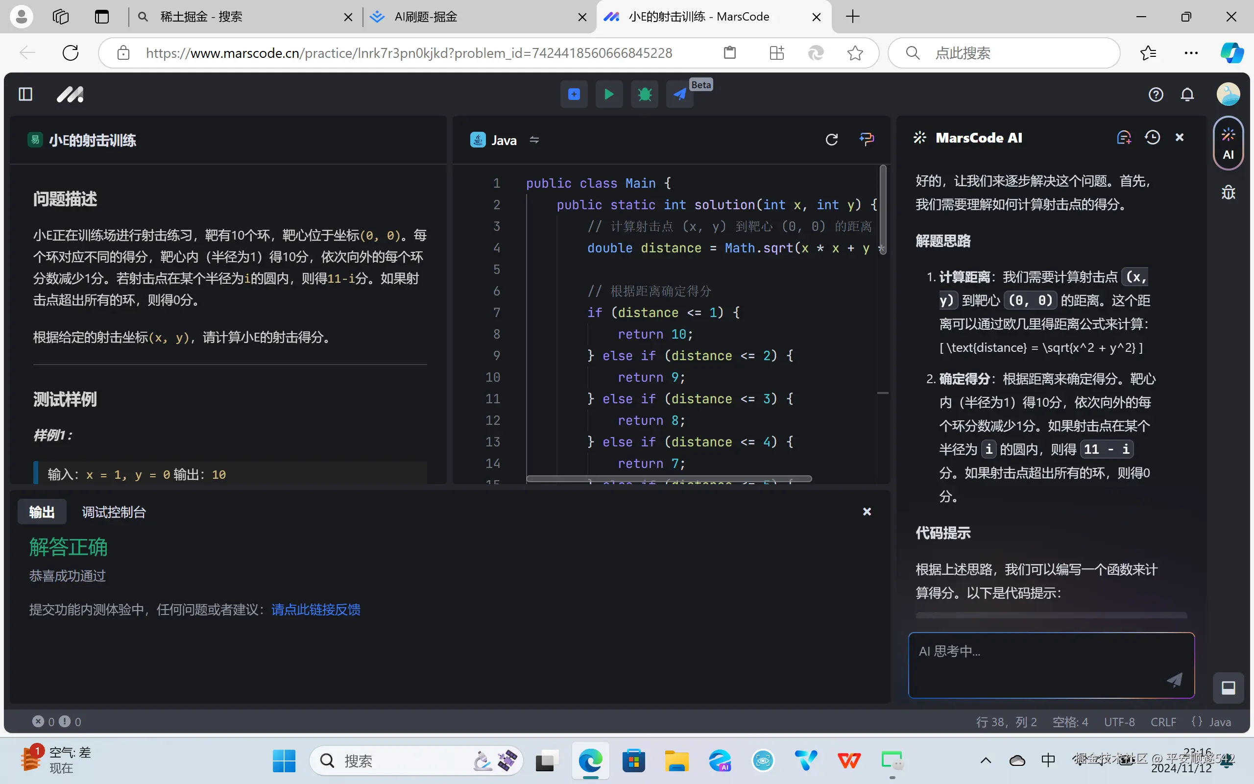Select the 输出 tab
The width and height of the screenshot is (1254, 784).
[x=42, y=513]
